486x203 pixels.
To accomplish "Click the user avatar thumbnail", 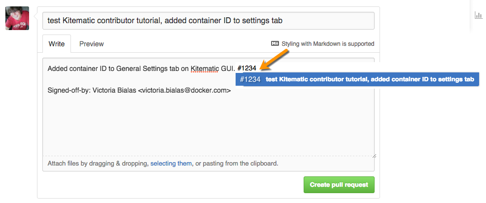I will (17, 18).
